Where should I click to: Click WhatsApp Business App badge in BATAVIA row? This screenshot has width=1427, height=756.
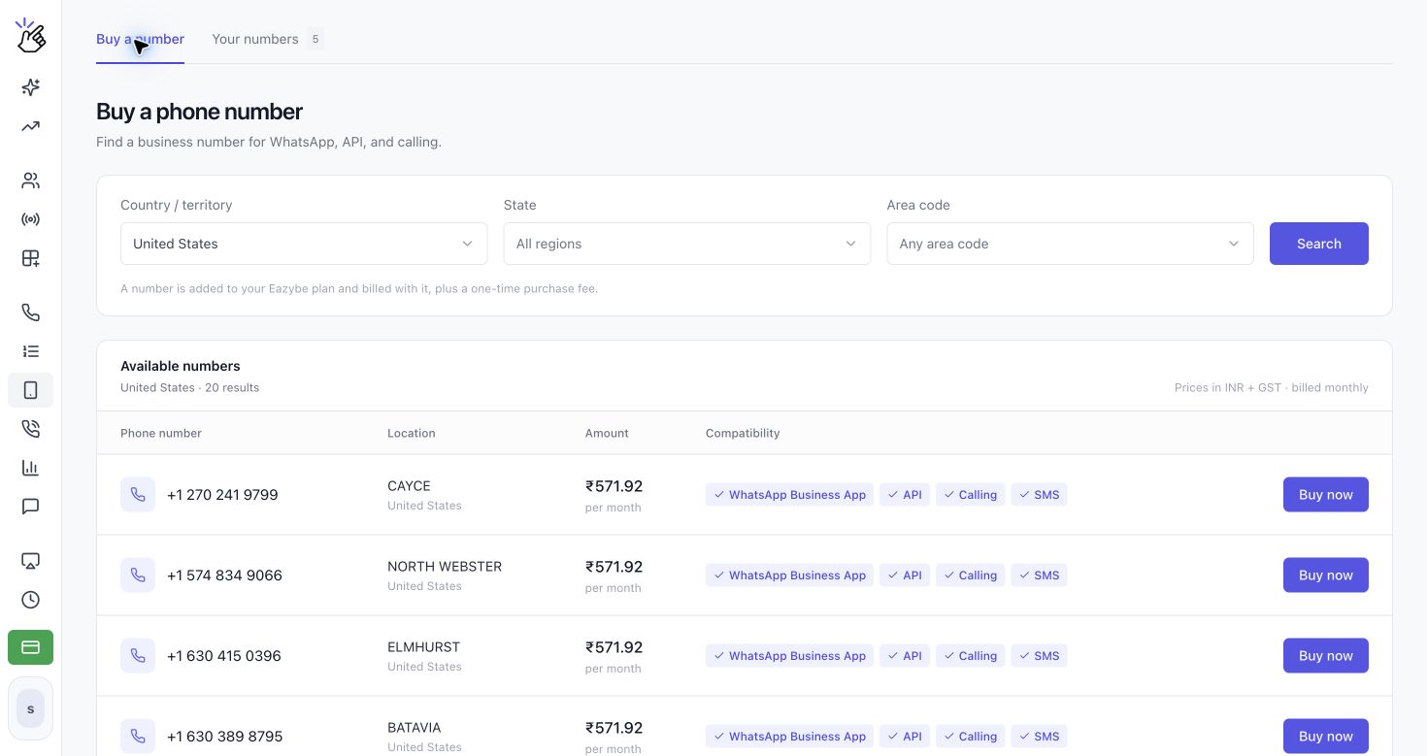(789, 737)
